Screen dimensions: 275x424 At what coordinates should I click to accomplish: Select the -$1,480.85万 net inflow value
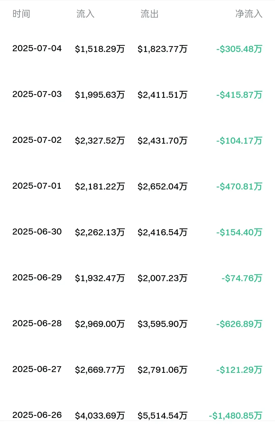pos(236,416)
